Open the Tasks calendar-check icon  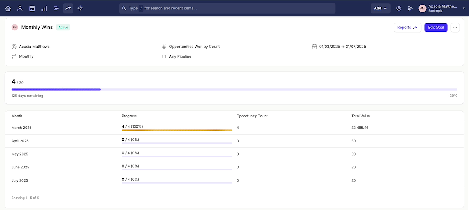tap(32, 8)
